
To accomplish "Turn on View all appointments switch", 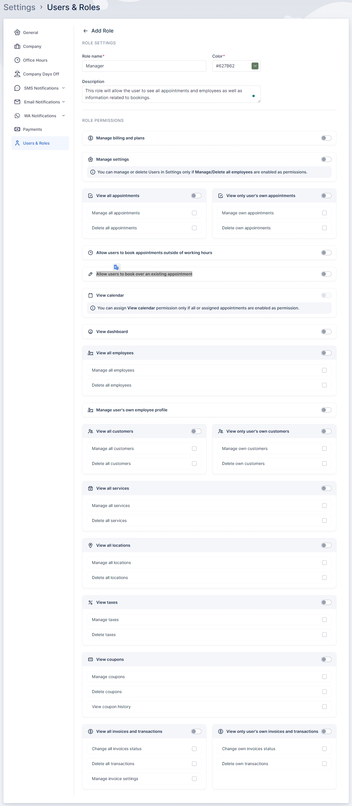I will [x=196, y=196].
